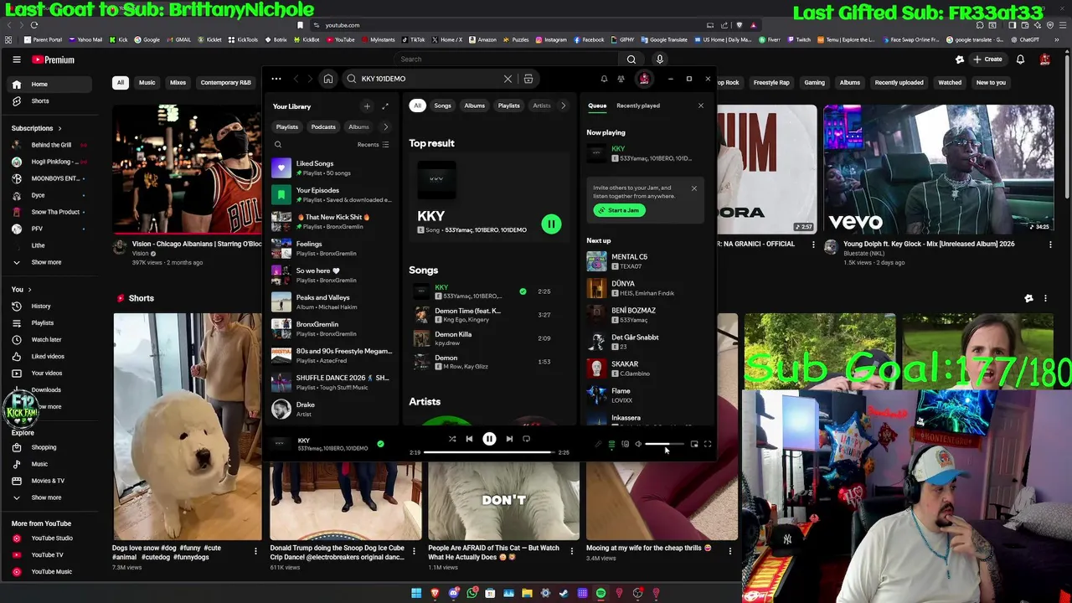This screenshot has height=603, width=1072.
Task: Open Spotify queue icon in player bar
Action: (611, 444)
